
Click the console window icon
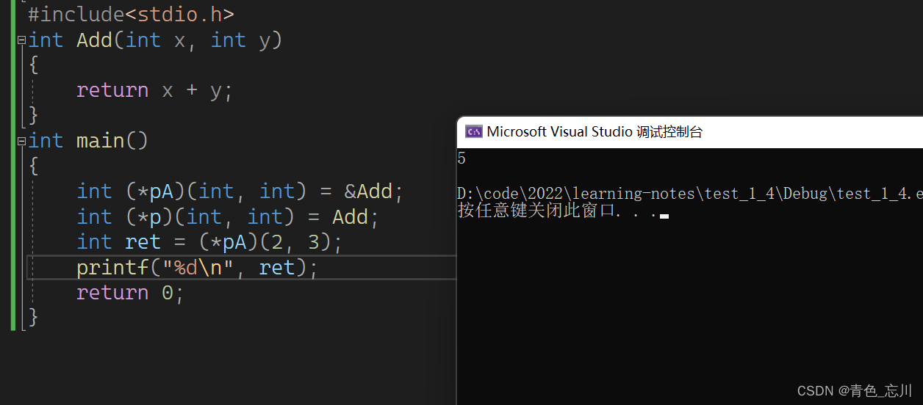pyautogui.click(x=474, y=132)
